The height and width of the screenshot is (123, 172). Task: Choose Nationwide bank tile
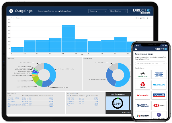tap(159, 95)
